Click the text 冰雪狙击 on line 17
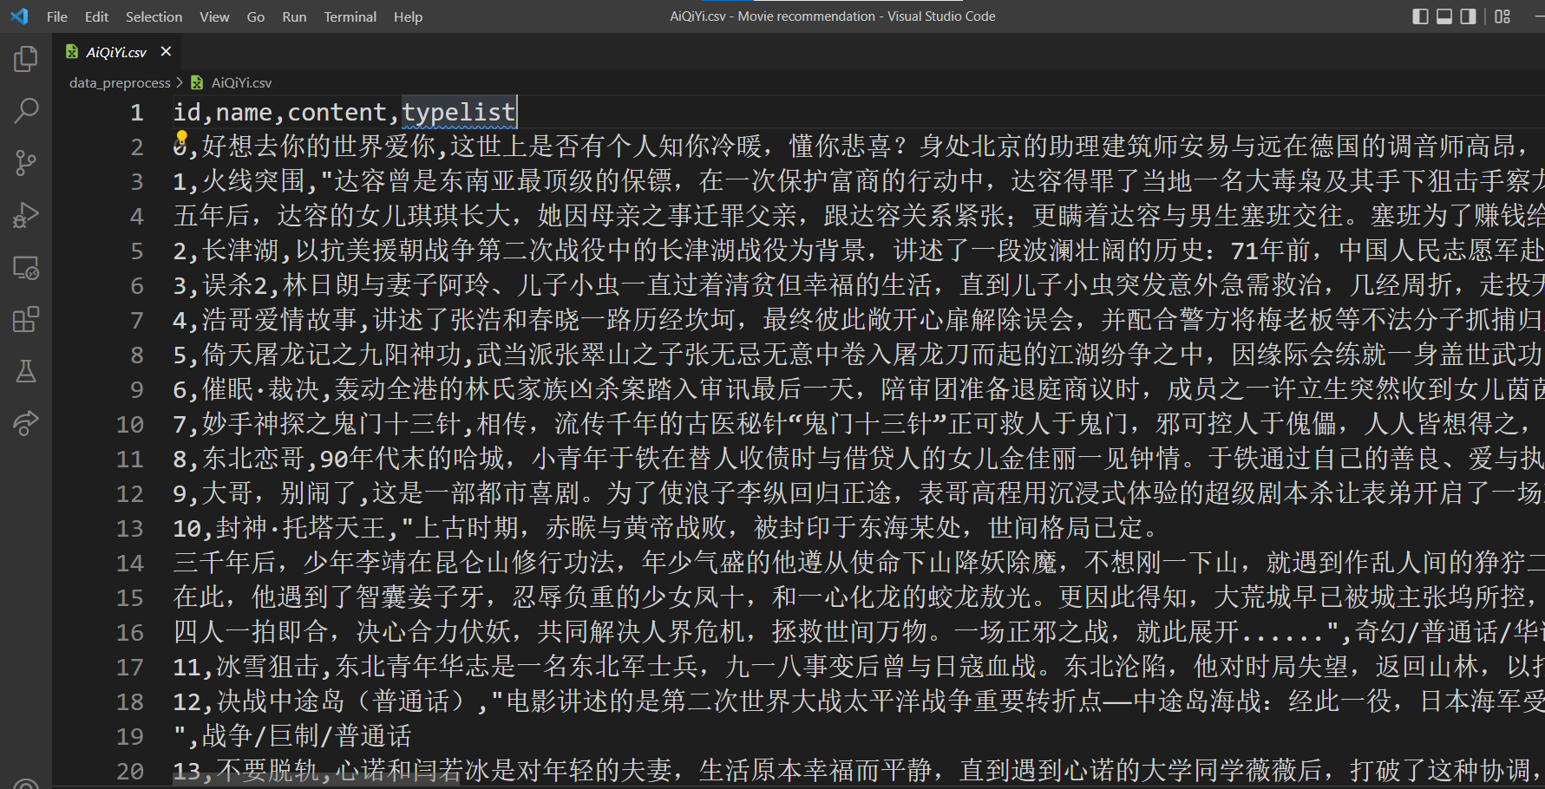 coord(268,667)
